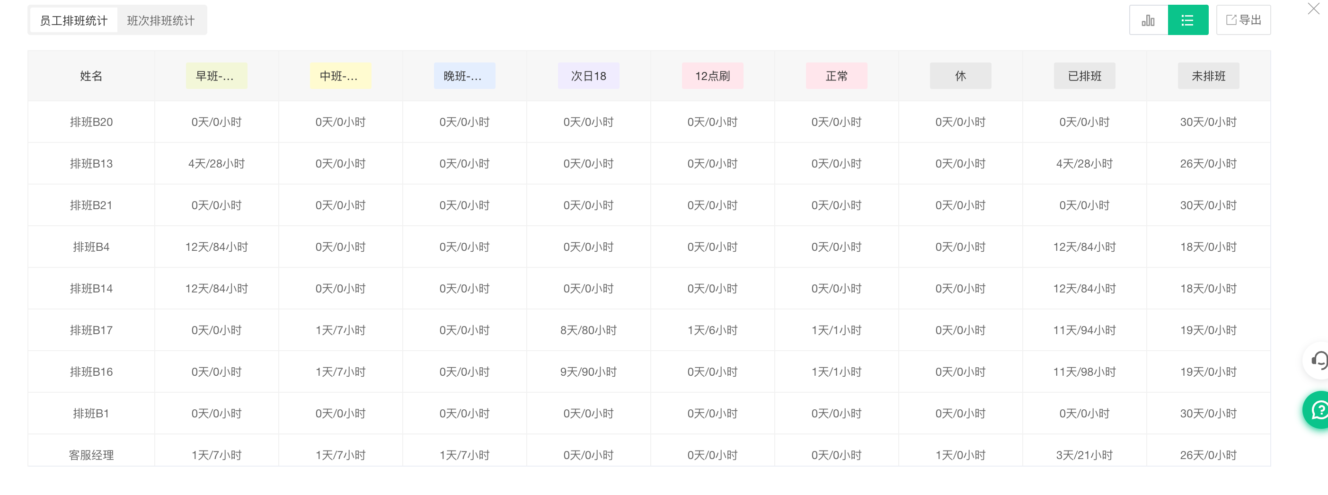
Task: Switch to bar chart view
Action: [x=1148, y=20]
